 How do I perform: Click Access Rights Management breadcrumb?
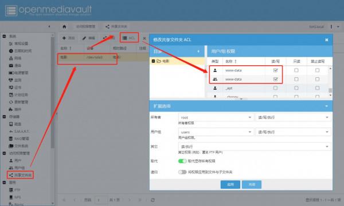point(85,26)
